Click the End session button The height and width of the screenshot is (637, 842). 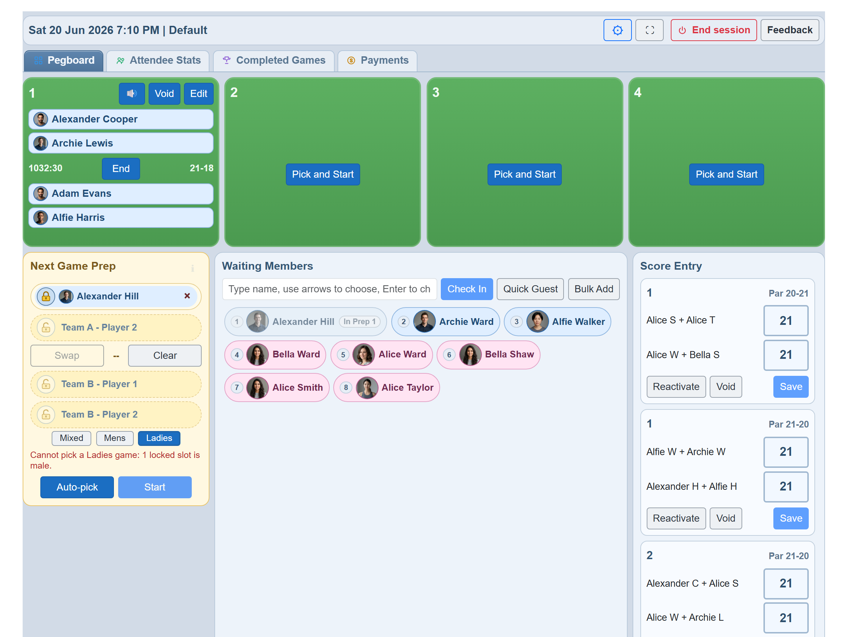tap(714, 30)
